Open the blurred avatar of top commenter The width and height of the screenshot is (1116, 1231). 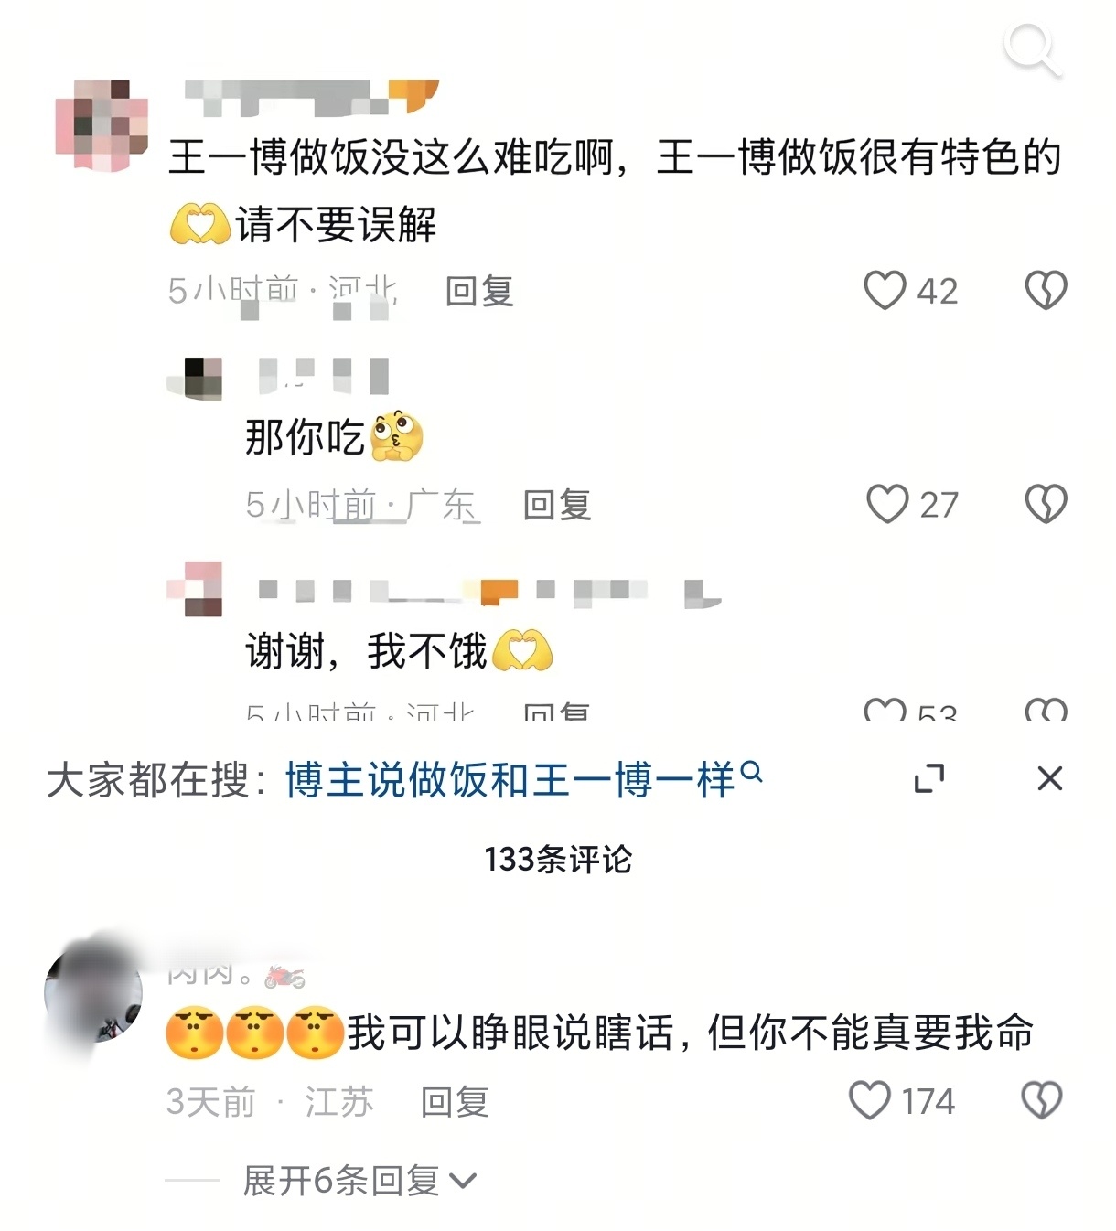click(102, 125)
